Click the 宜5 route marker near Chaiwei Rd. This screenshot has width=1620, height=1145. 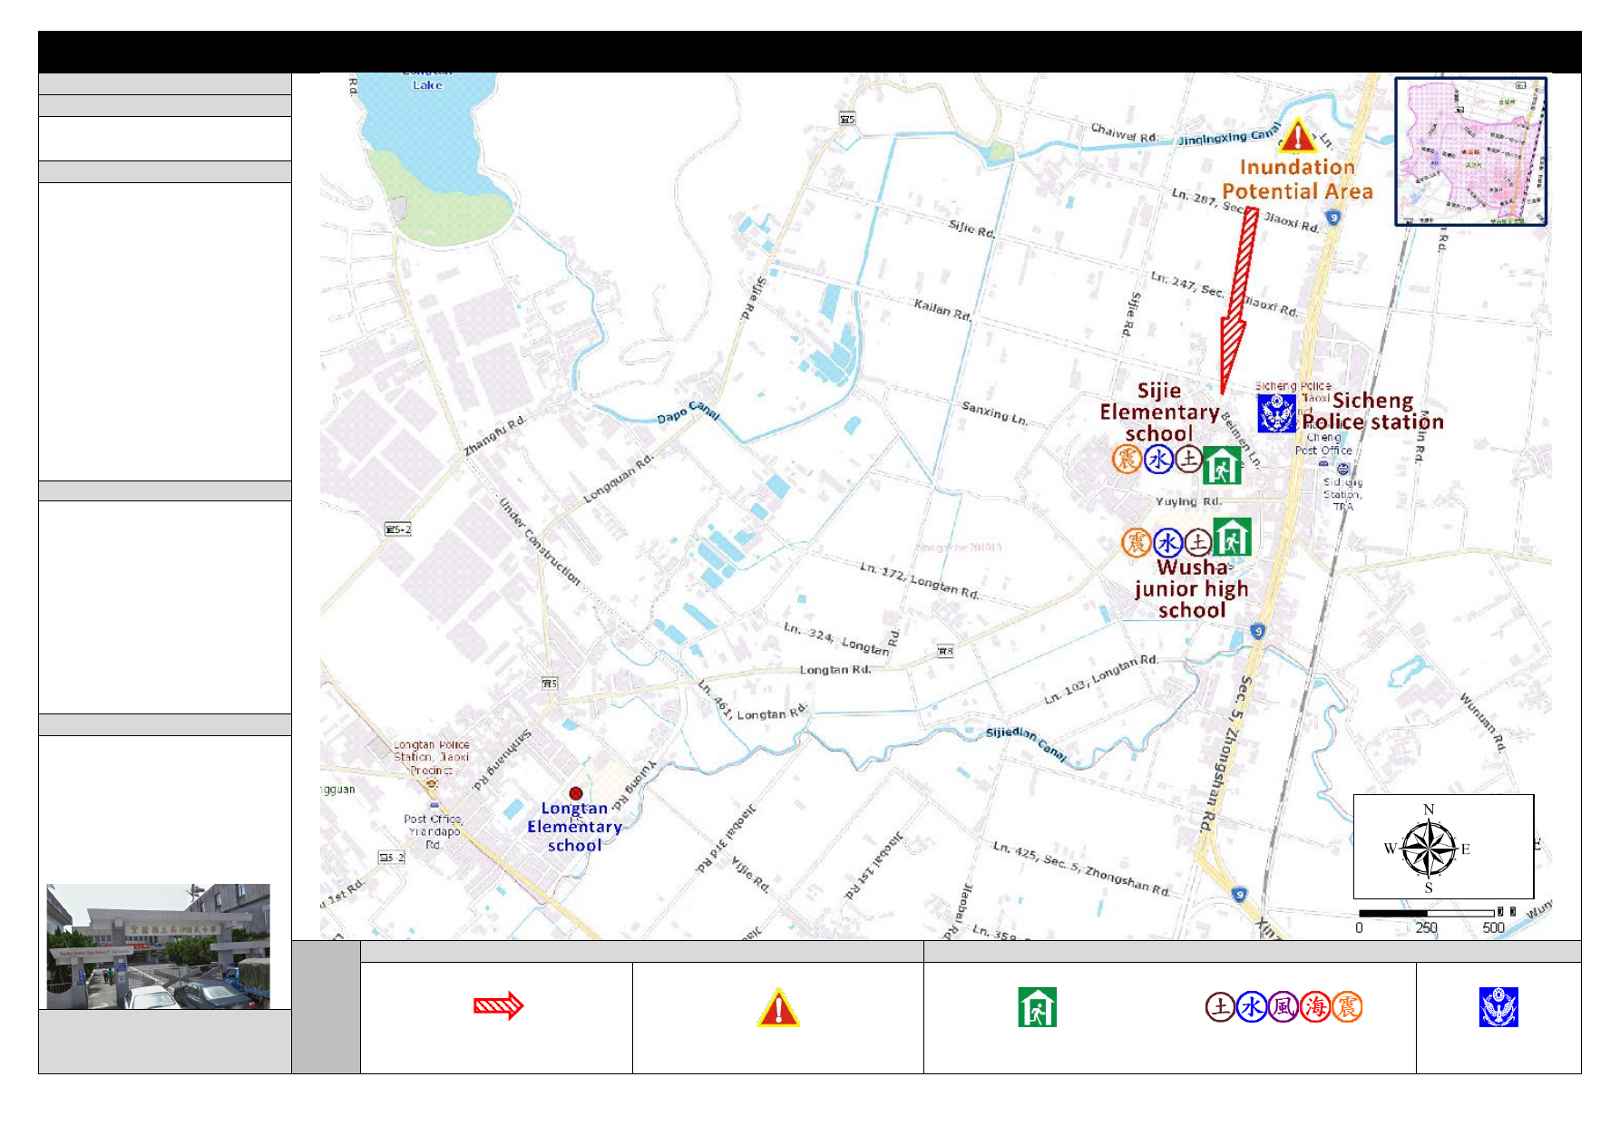(847, 119)
